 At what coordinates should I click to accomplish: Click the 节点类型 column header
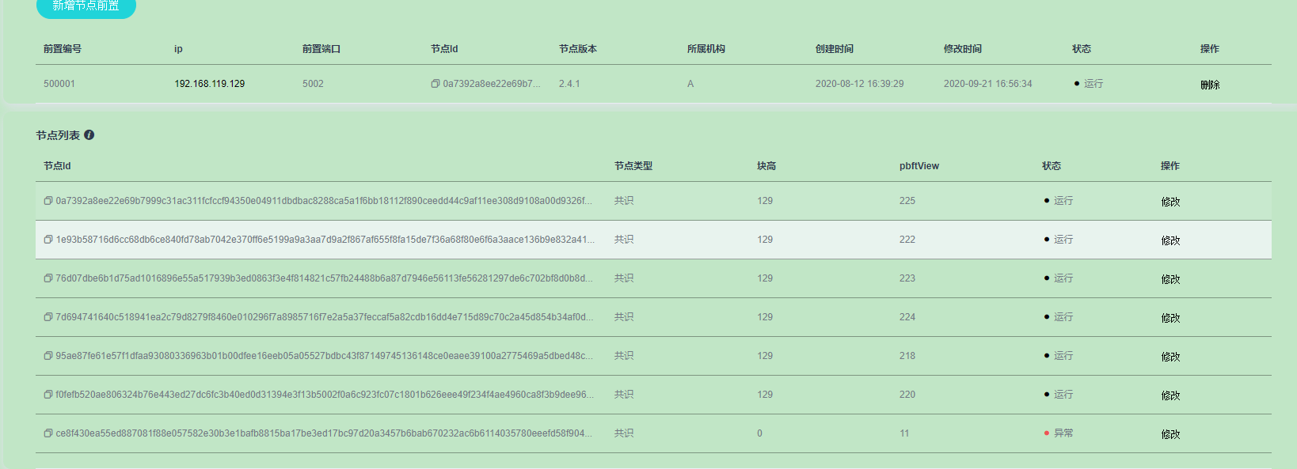(633, 166)
